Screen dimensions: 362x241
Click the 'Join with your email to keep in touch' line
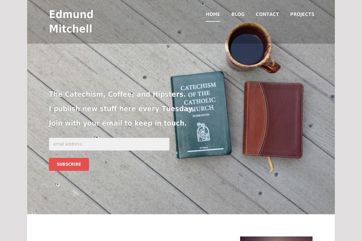(x=118, y=123)
